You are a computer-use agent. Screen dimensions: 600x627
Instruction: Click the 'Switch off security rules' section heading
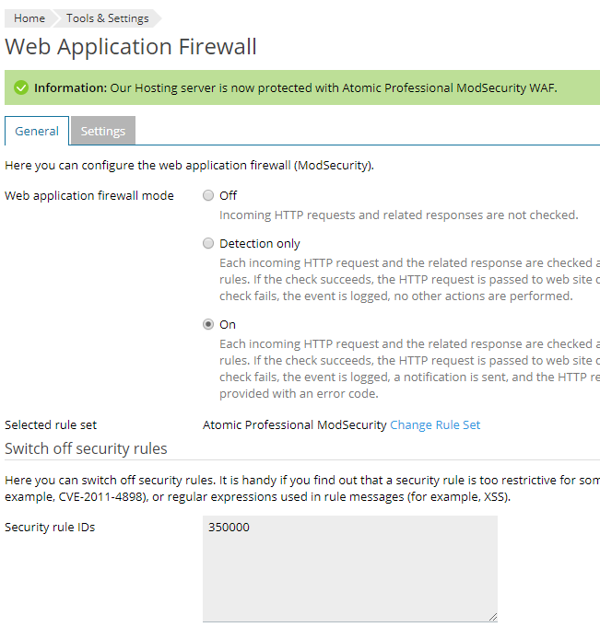click(86, 448)
